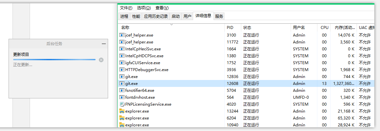Viewport: 380px width, 131px height.
Task: Select git.exe name in PID 12608 row
Action: click(x=132, y=84)
